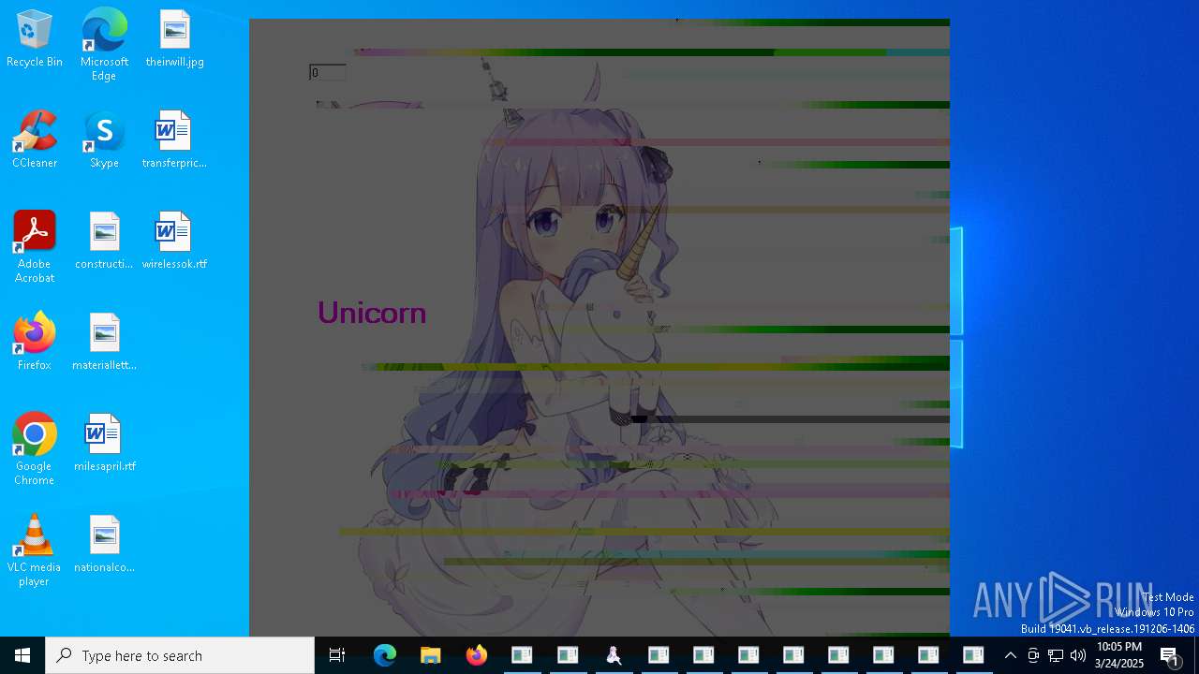Open the CCleaner desktop shortcut
The height and width of the screenshot is (674, 1199).
tap(35, 140)
